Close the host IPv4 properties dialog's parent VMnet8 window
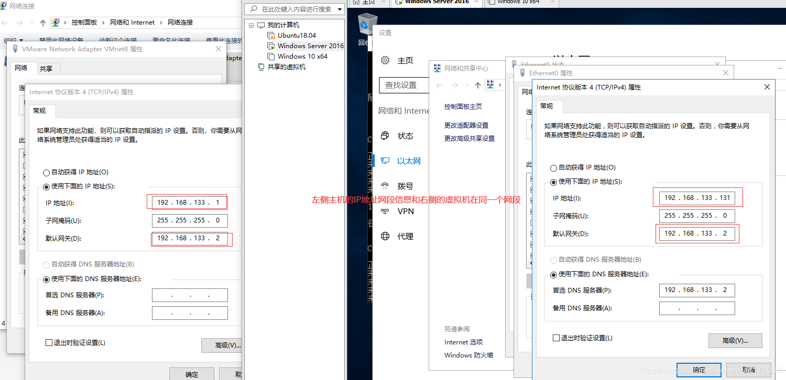786x380 pixels. [219, 49]
